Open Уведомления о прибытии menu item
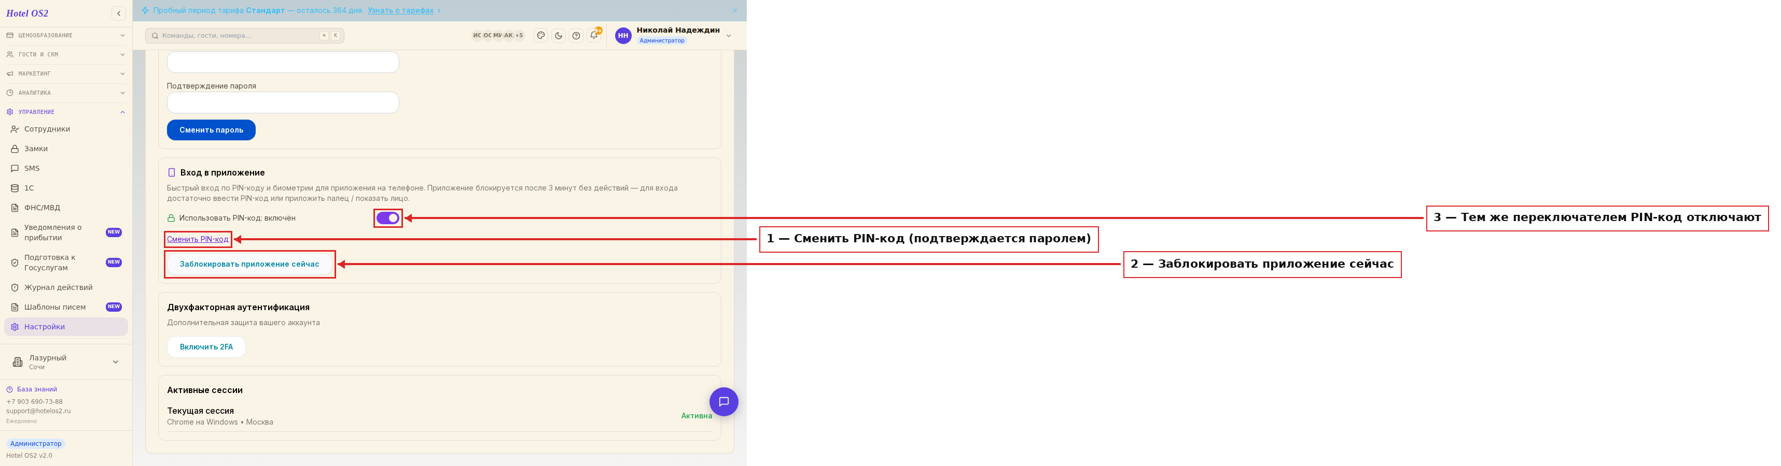Screen dimensions: 1781x466 66,232
